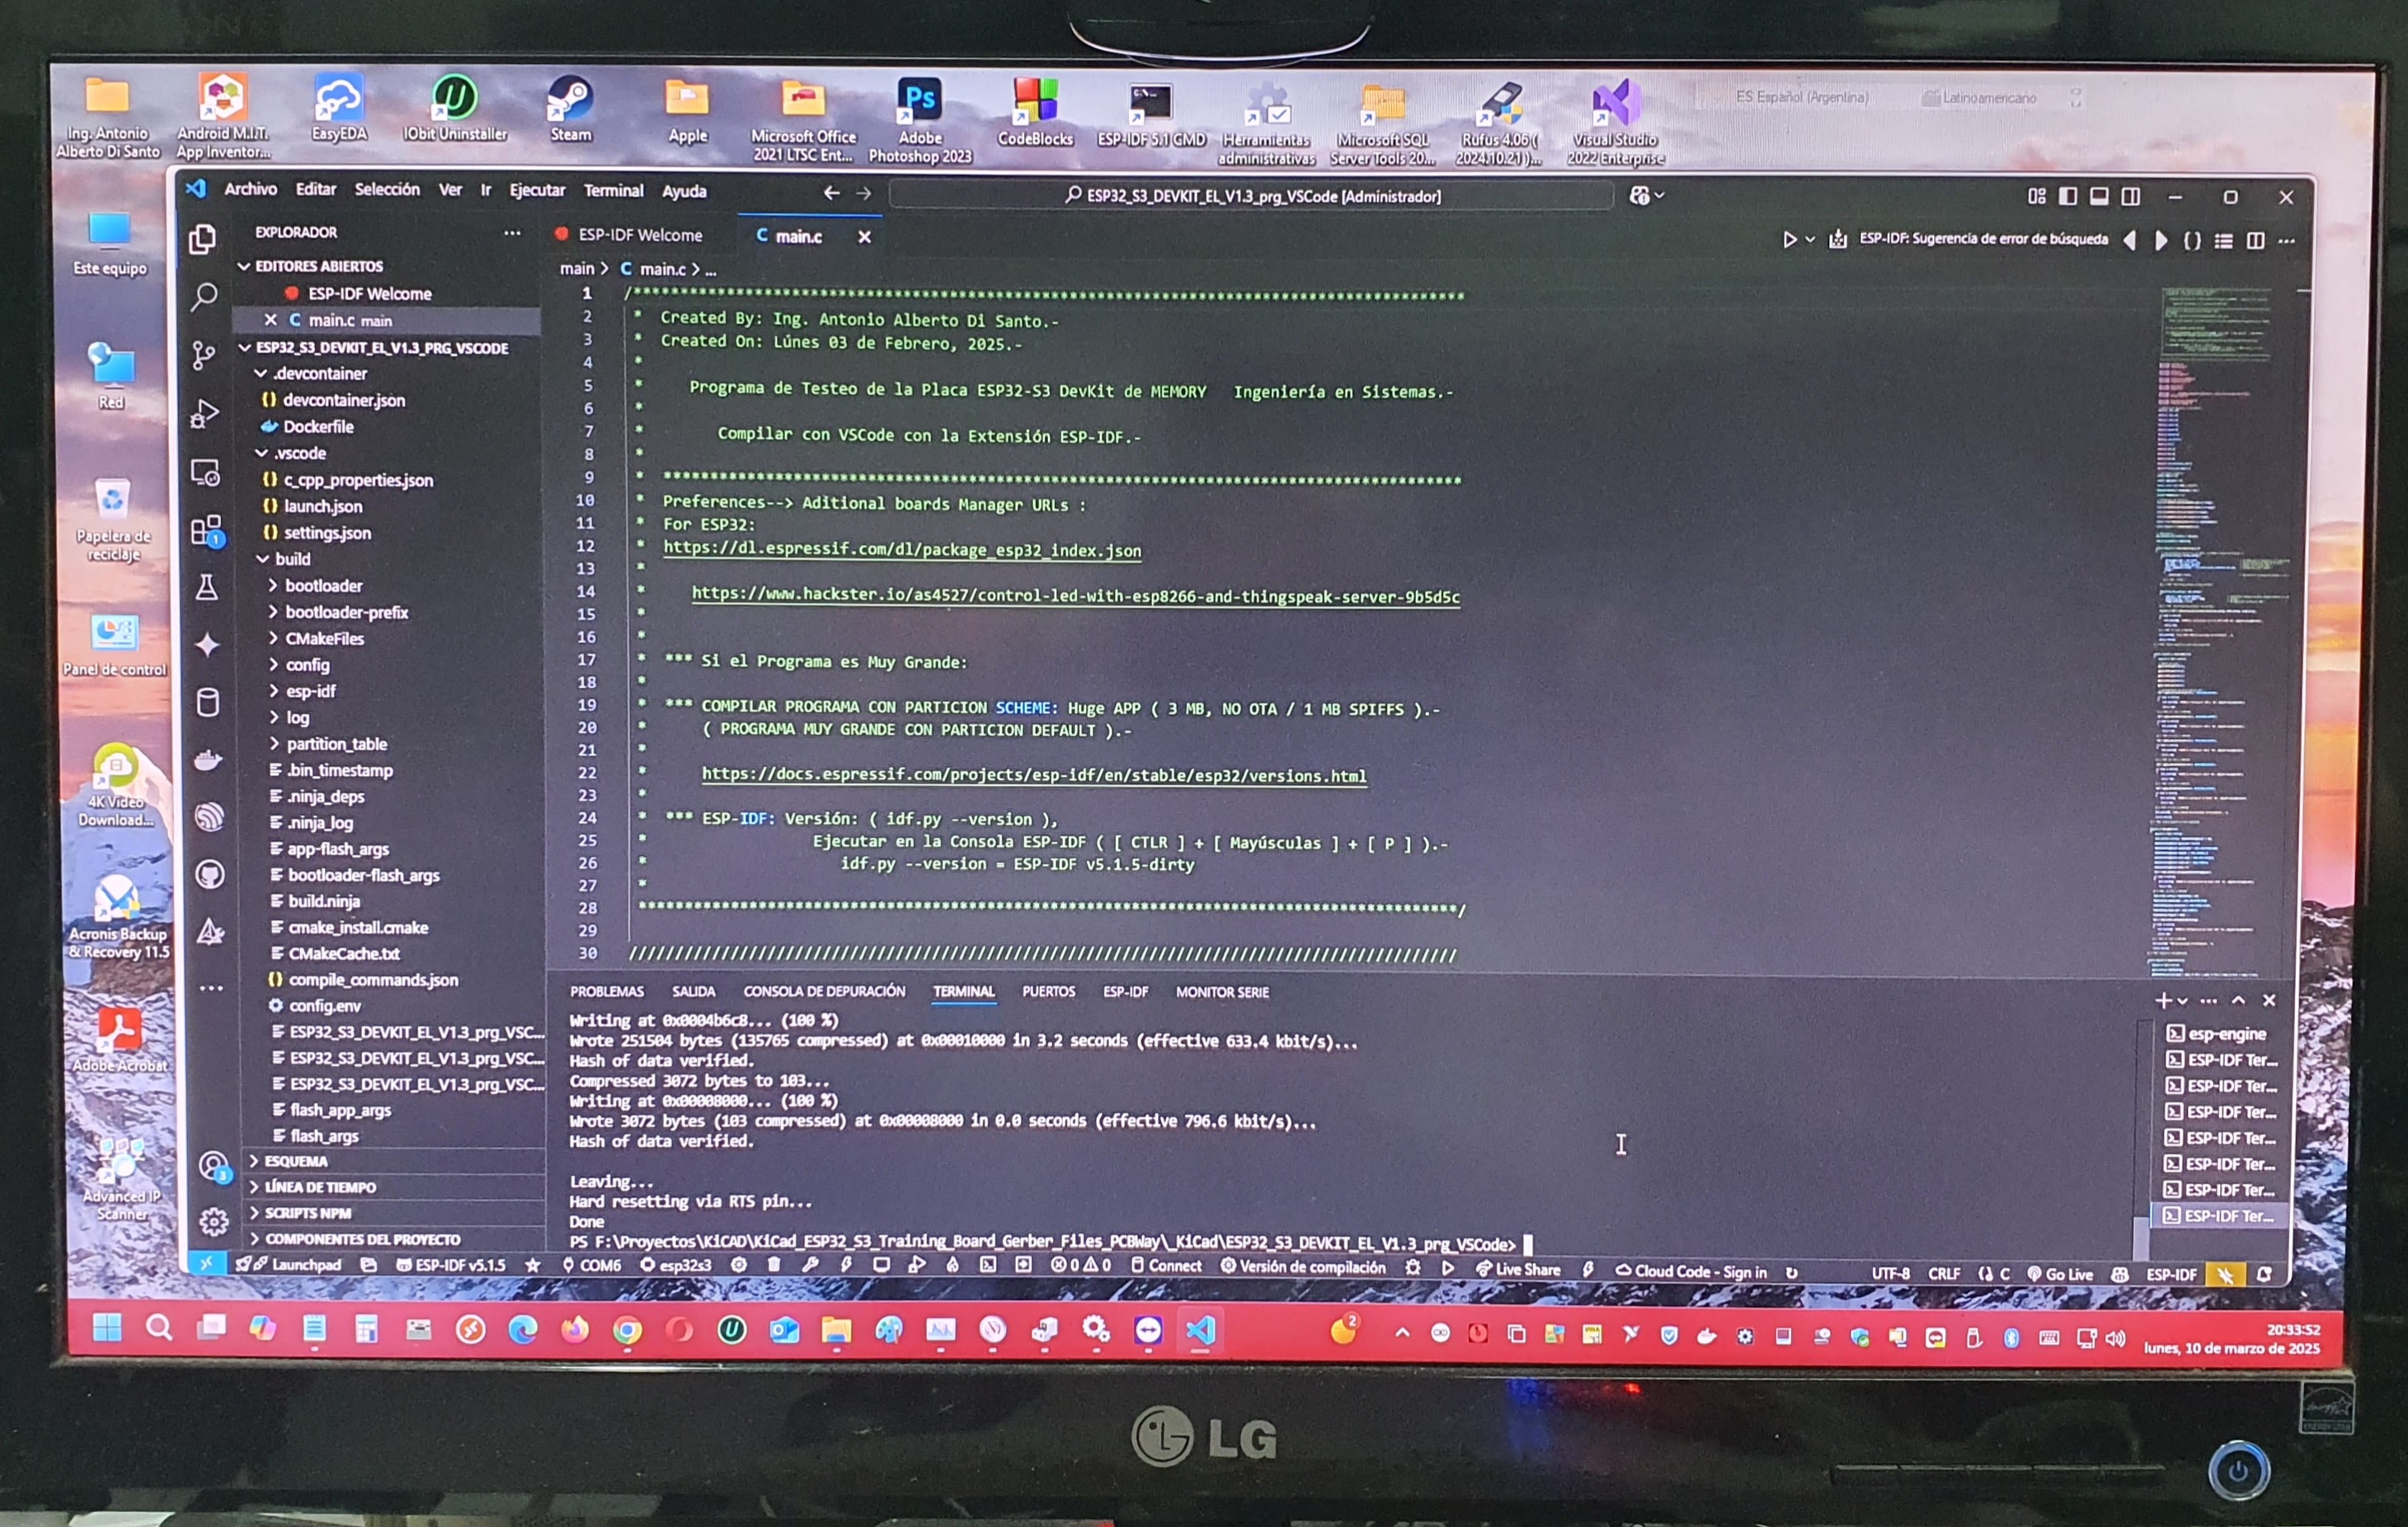
Task: Click the Manage gear icon
Action: pos(213,1221)
